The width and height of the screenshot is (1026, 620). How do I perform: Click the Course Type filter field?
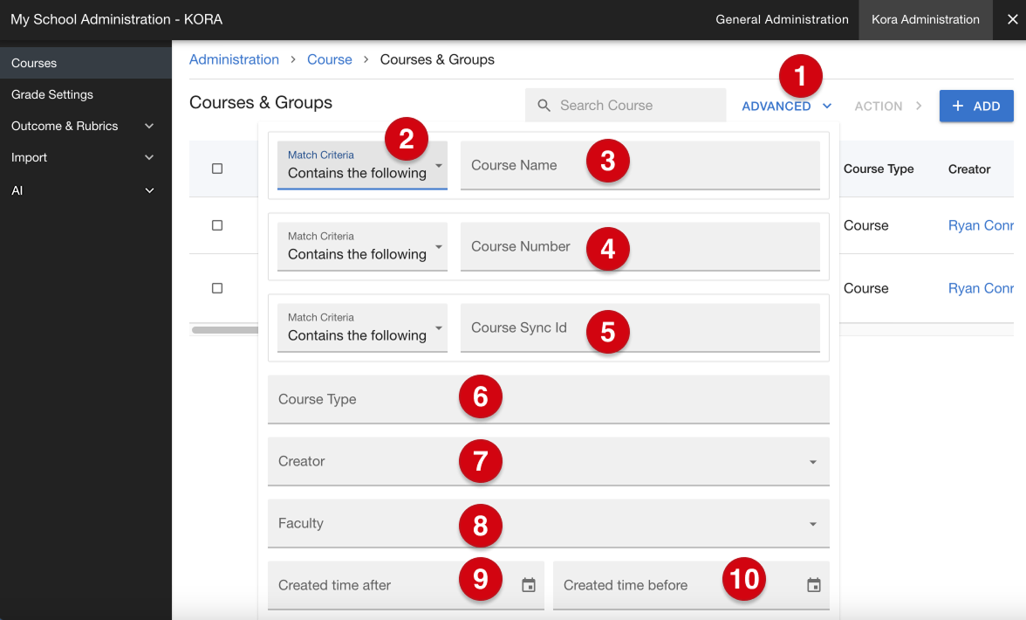[548, 399]
